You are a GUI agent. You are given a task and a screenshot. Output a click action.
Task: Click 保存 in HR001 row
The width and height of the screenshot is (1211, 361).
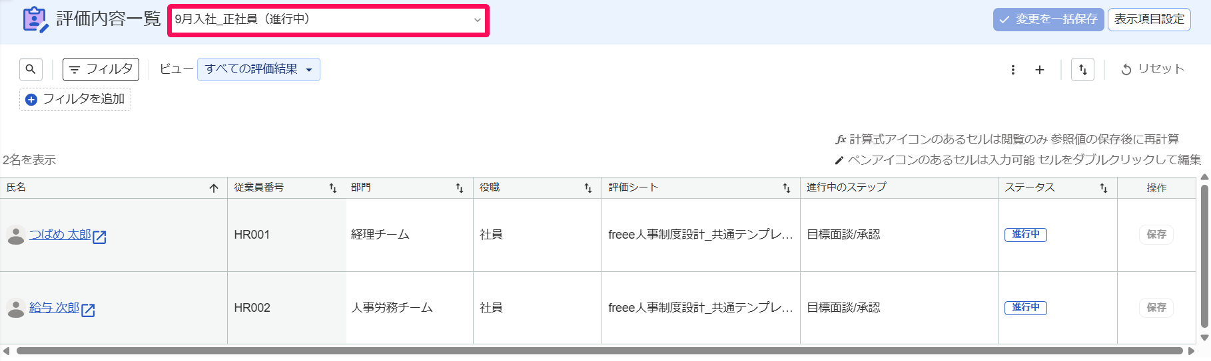point(1156,235)
